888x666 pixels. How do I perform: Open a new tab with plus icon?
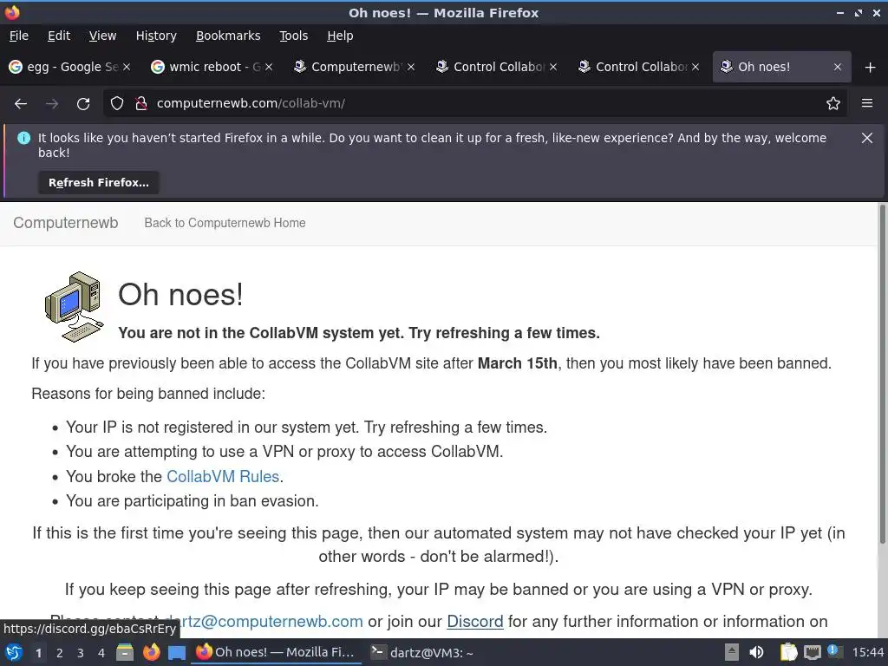(x=871, y=68)
